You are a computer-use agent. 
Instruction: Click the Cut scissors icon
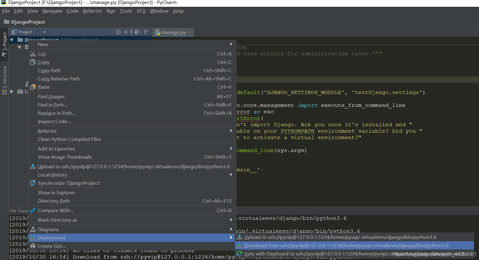[x=33, y=54]
